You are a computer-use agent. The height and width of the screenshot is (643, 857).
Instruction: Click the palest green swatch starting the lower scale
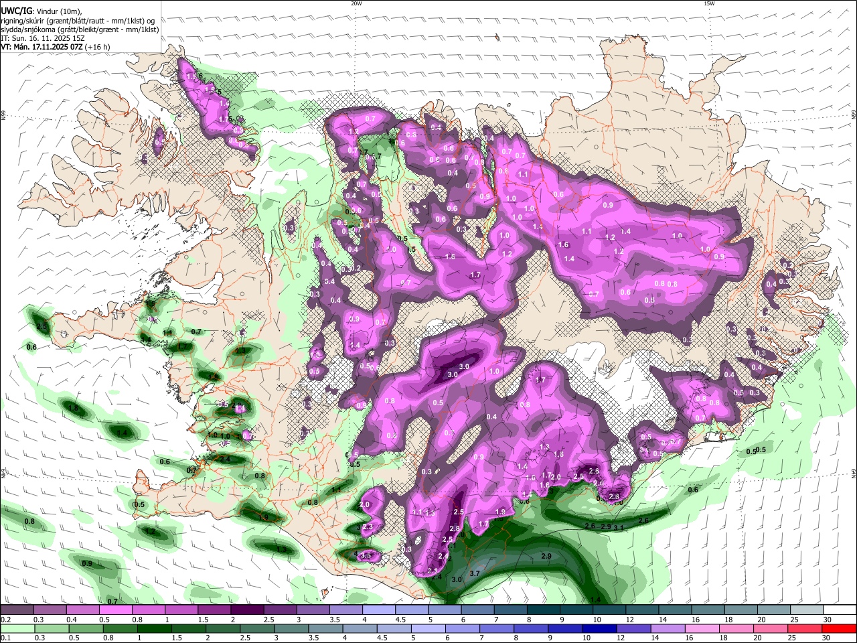click(17, 629)
